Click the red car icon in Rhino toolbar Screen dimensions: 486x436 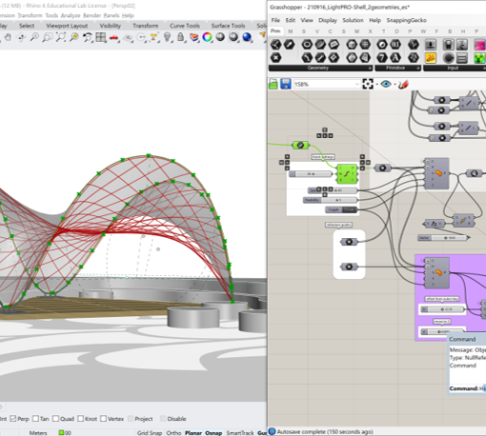(114, 38)
